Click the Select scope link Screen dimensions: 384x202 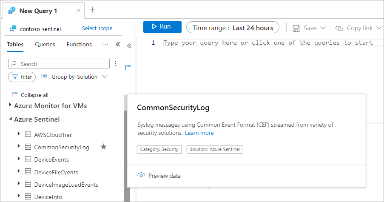[97, 28]
